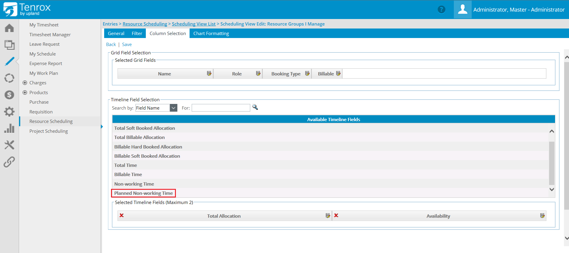Click available fields list scroll up arrow
Viewport: 569px width, 253px height.
pos(552,131)
